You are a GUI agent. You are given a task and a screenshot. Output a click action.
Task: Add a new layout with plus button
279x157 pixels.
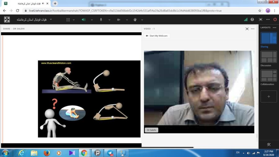click(x=268, y=96)
